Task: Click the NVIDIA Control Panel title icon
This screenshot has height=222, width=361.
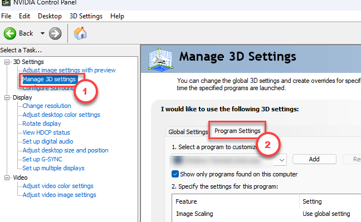Action: click(6, 3)
